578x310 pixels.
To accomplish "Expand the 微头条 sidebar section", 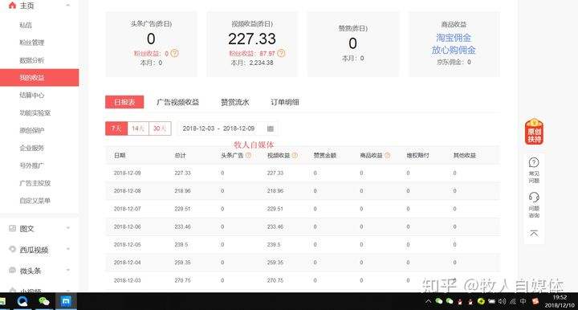I will [68, 271].
